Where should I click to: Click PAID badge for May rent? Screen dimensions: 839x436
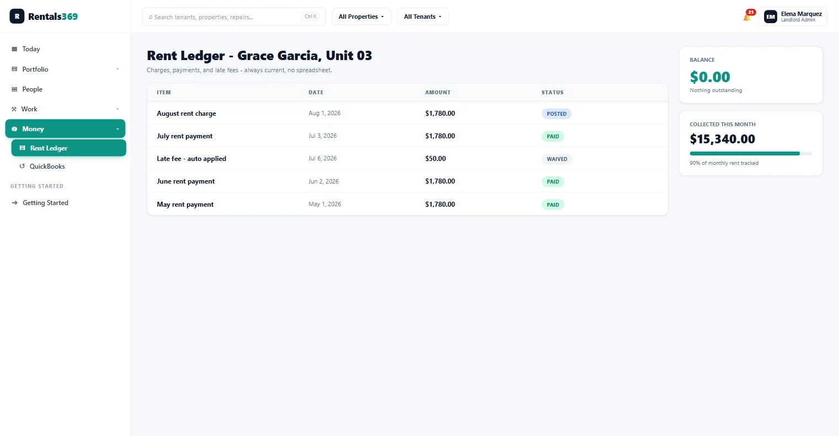553,205
